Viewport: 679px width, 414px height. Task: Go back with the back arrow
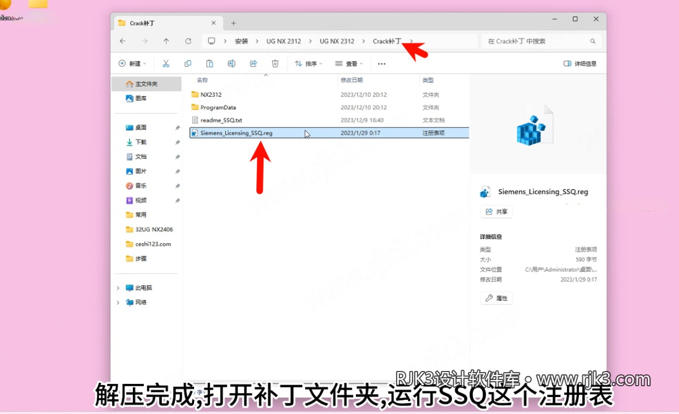tap(123, 41)
